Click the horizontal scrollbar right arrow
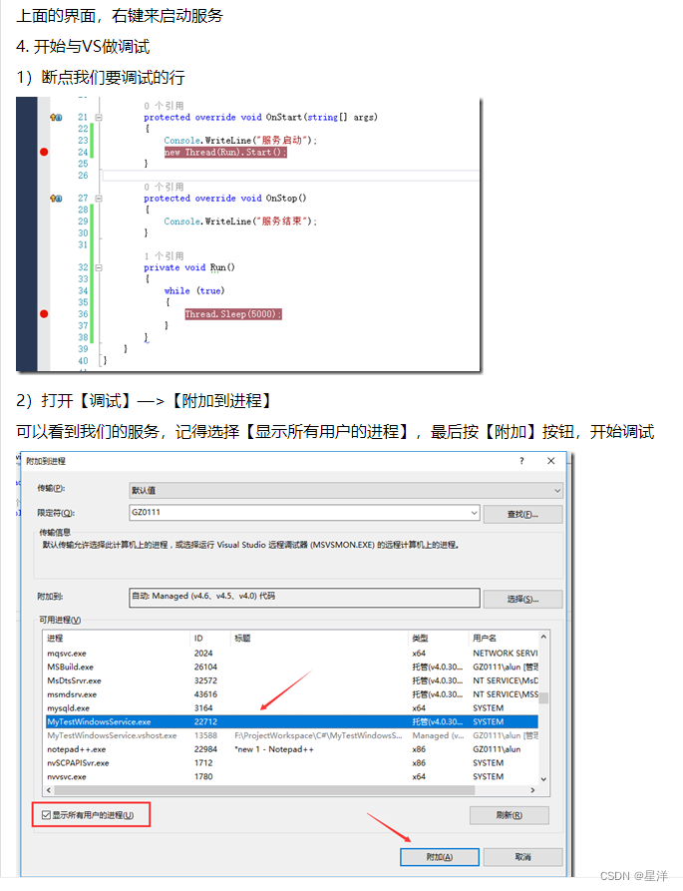The height and width of the screenshot is (891, 683). click(532, 790)
